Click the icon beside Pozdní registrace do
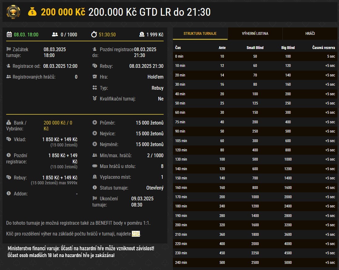Viewport: 339px width, 270px height. click(x=94, y=49)
